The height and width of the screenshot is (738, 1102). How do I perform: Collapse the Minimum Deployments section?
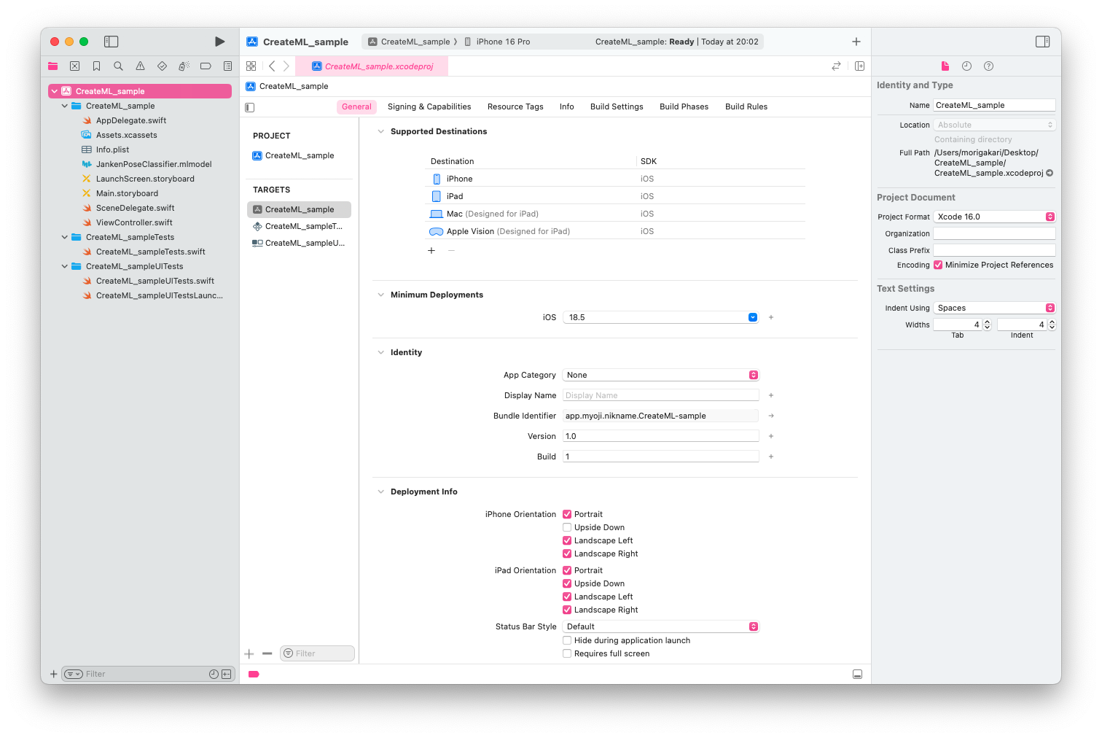[x=380, y=295]
